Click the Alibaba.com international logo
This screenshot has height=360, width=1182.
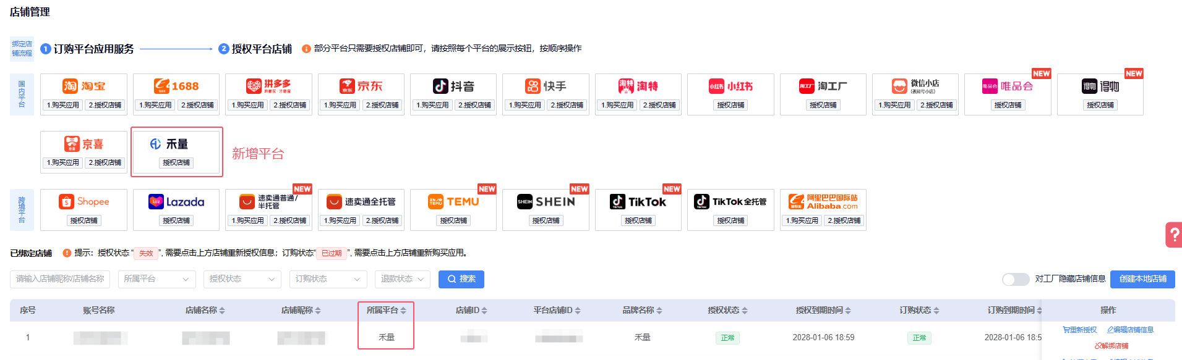(823, 202)
